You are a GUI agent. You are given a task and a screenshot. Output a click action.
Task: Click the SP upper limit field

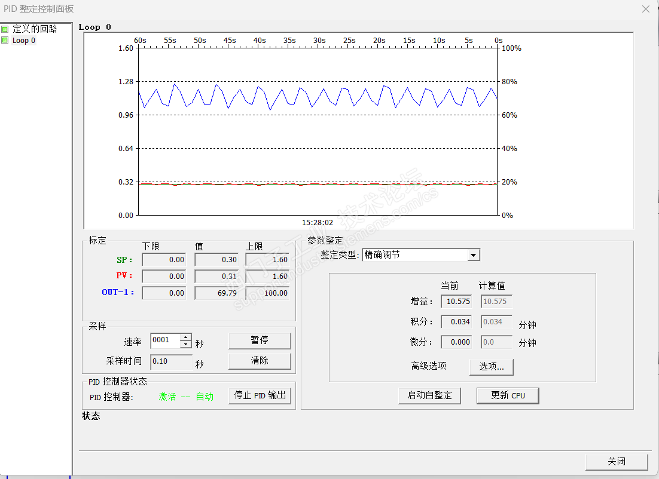click(267, 260)
